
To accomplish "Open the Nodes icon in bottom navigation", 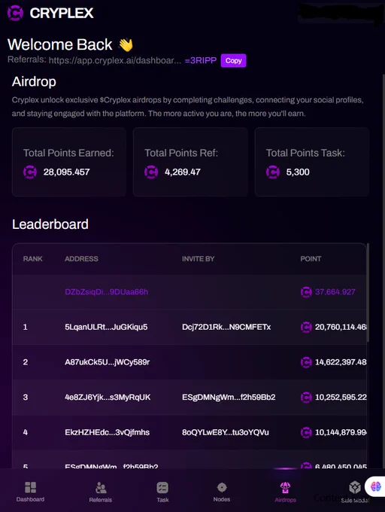I will point(222,487).
